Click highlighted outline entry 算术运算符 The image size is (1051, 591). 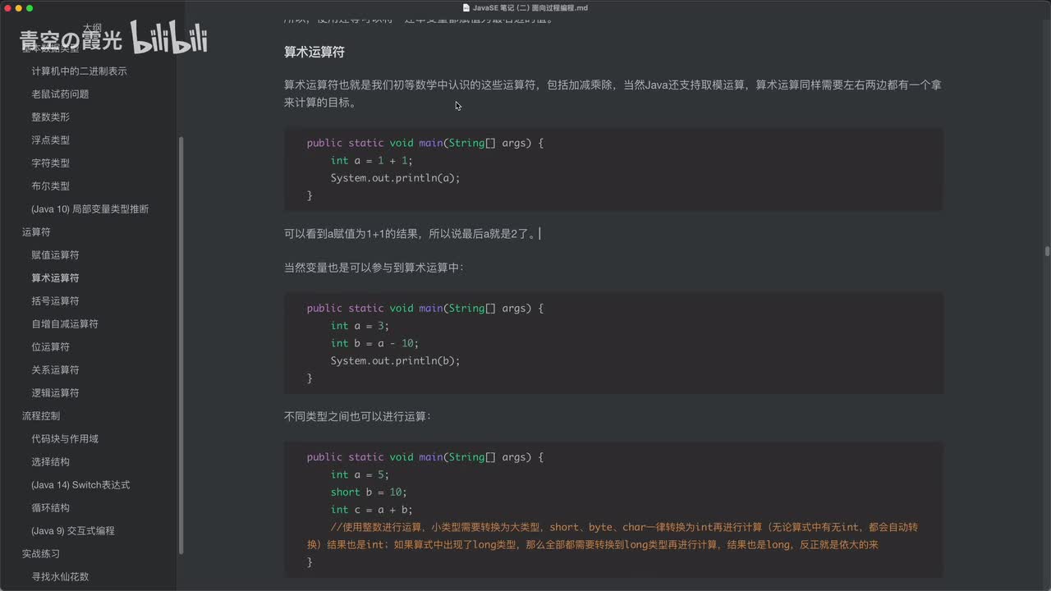[55, 278]
